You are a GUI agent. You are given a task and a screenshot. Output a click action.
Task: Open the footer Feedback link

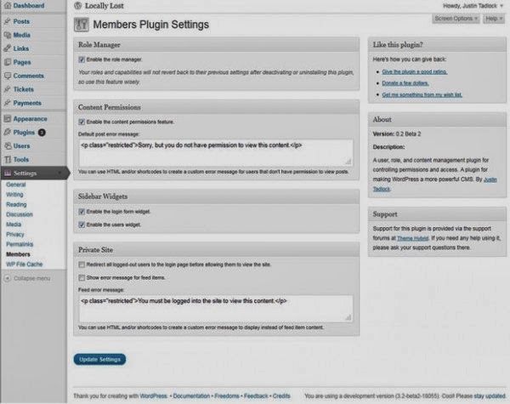coord(256,395)
